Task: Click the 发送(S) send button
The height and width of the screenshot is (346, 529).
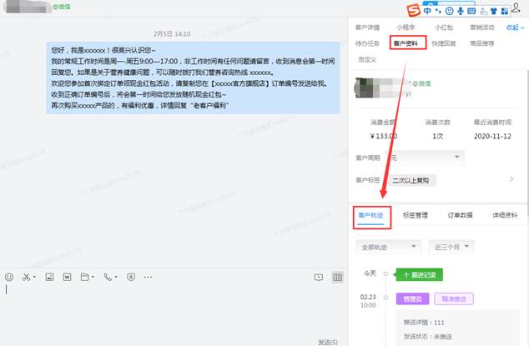Action: coord(326,341)
